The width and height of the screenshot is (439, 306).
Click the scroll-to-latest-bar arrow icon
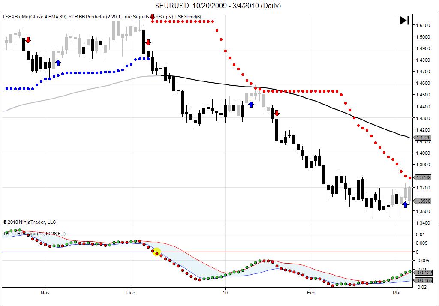click(x=404, y=21)
